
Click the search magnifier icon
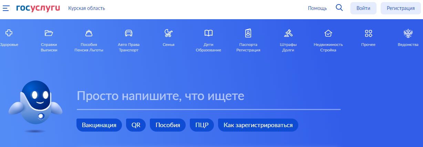[x=339, y=8]
